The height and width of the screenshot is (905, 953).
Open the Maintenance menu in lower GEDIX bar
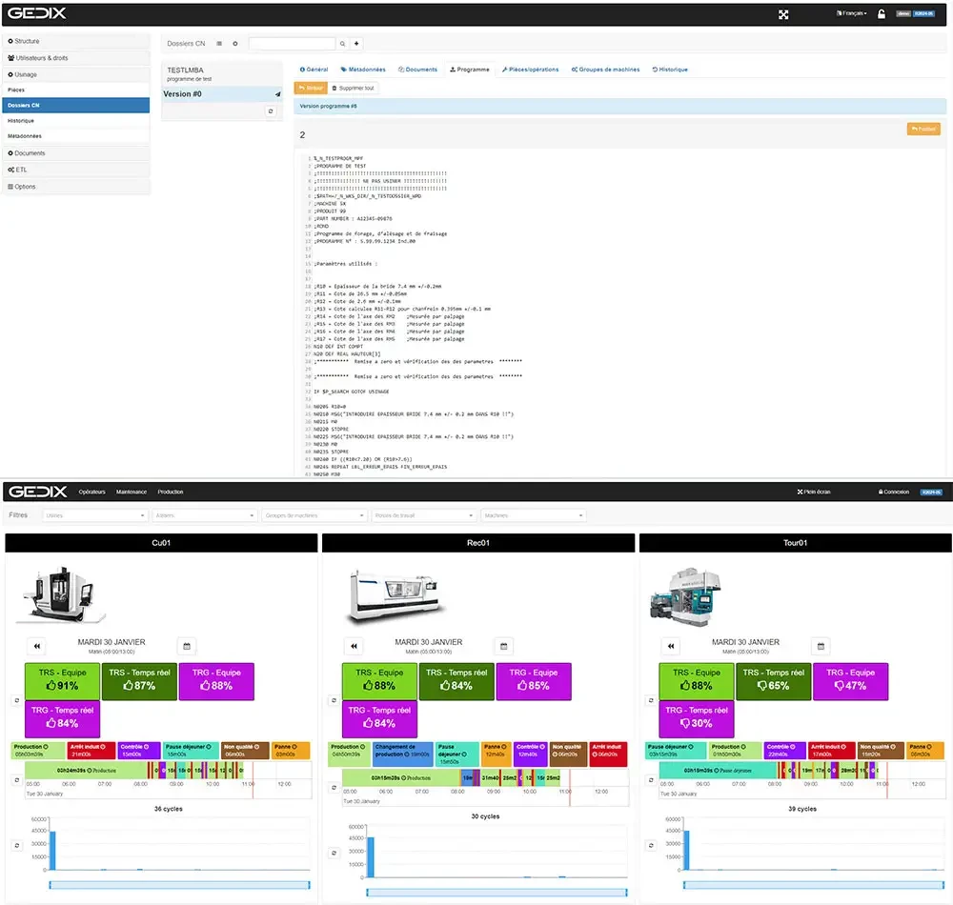click(x=132, y=492)
